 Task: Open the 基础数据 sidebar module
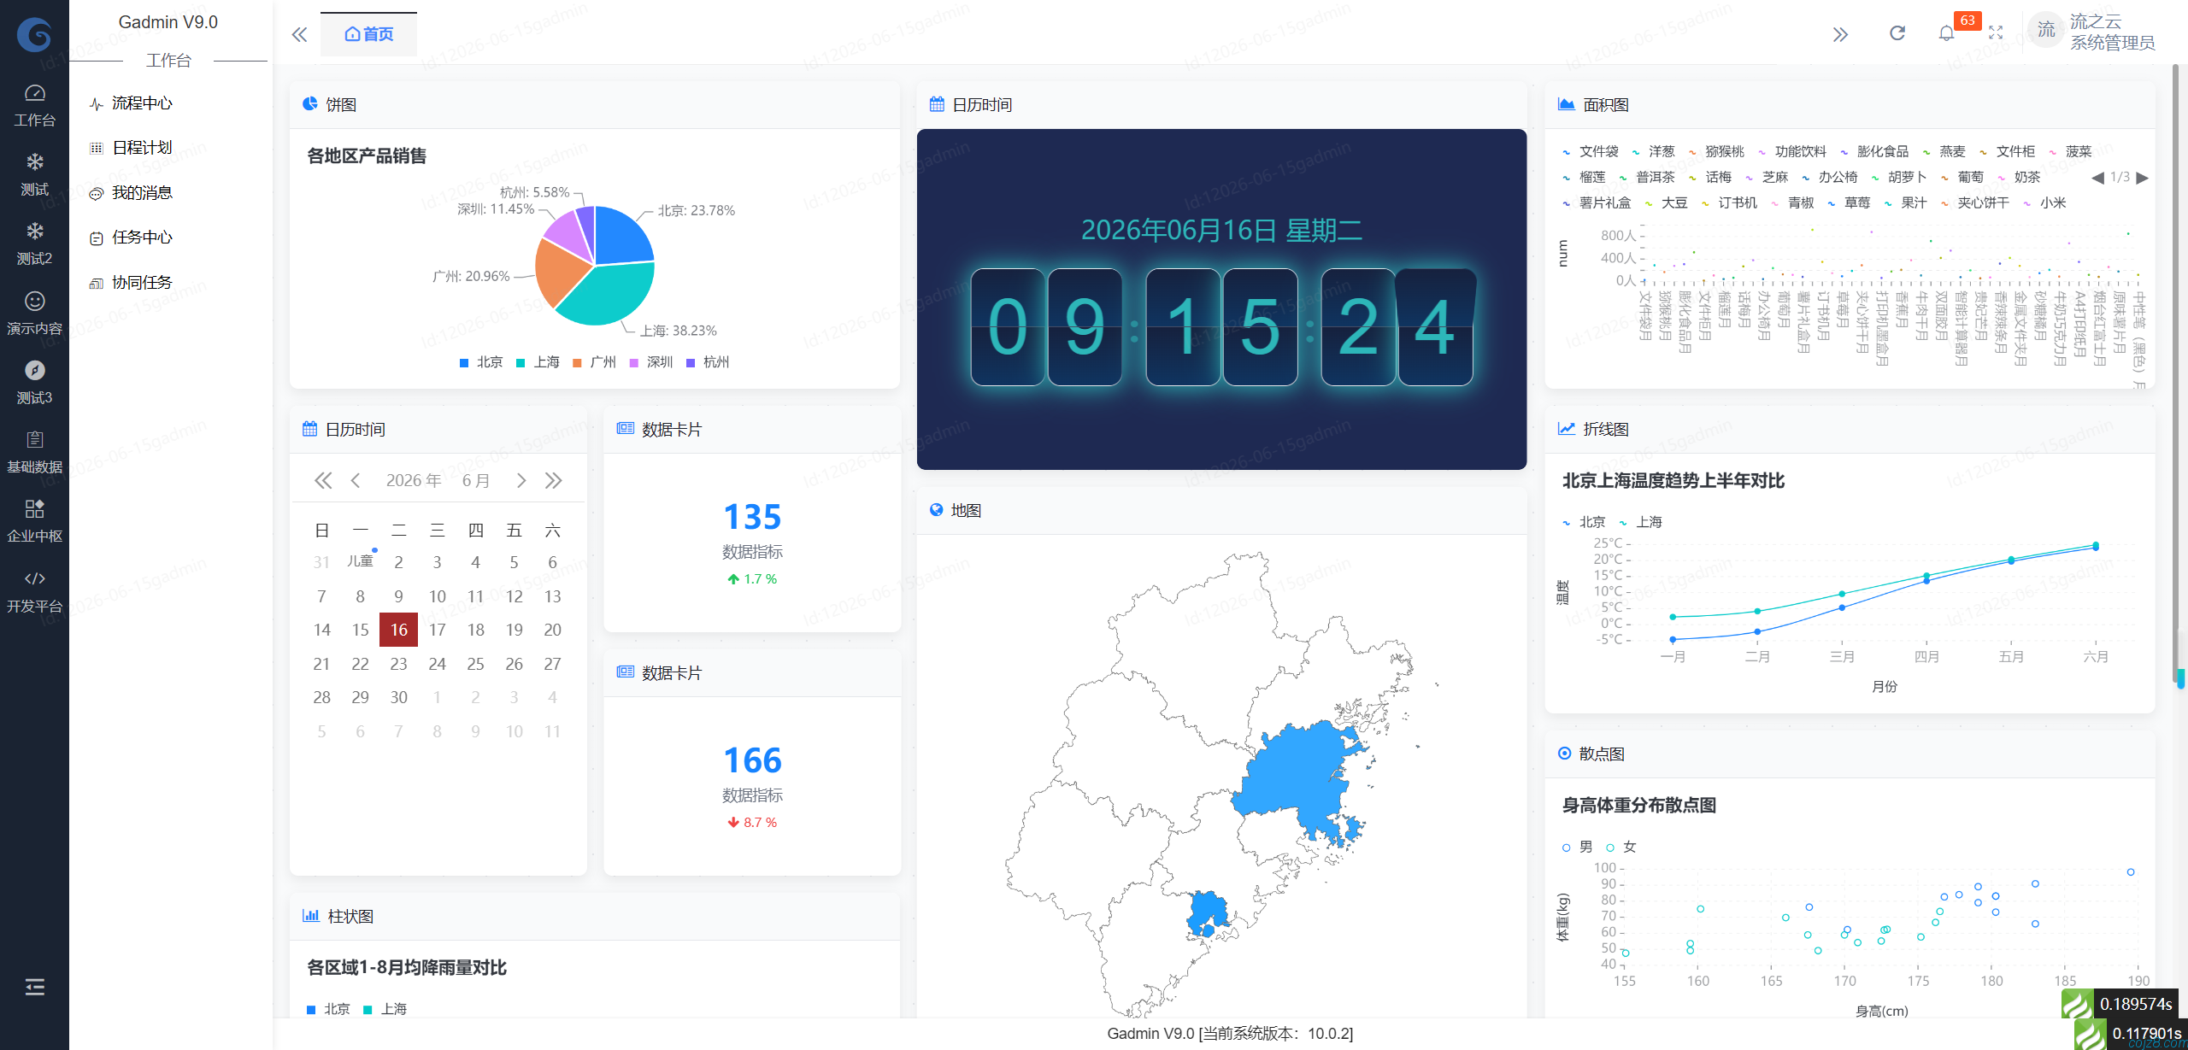click(34, 452)
